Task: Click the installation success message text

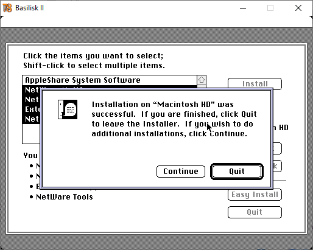Action: [x=174, y=119]
